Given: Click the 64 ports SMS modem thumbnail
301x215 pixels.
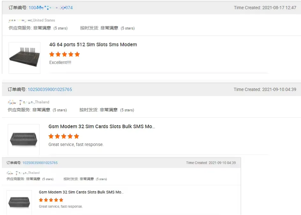Looking at the screenshot, I should pyautogui.click(x=25, y=58).
